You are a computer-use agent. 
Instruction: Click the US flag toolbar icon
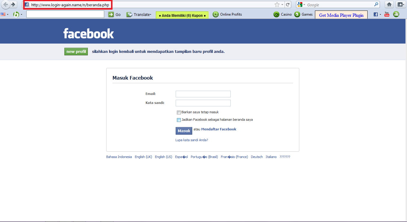[x=3, y=14]
